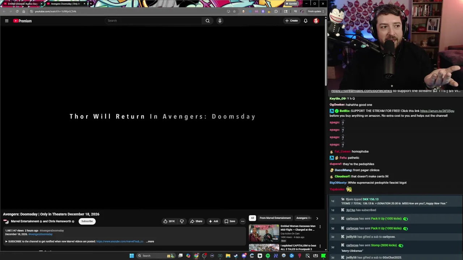The height and width of the screenshot is (260, 463).
Task: Like the video with 281K likes
Action: pos(169,221)
